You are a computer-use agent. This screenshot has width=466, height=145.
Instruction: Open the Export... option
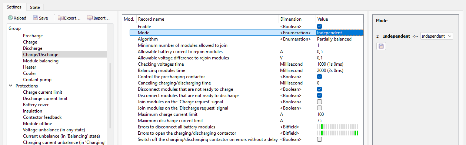[69, 18]
